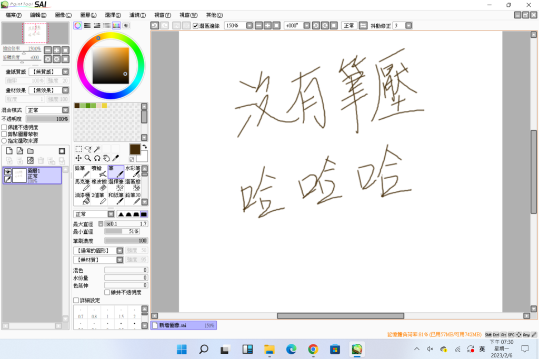Screen dimensions: 539x359
Task: Open the 編輯 Edit menu
Action: pos(38,15)
